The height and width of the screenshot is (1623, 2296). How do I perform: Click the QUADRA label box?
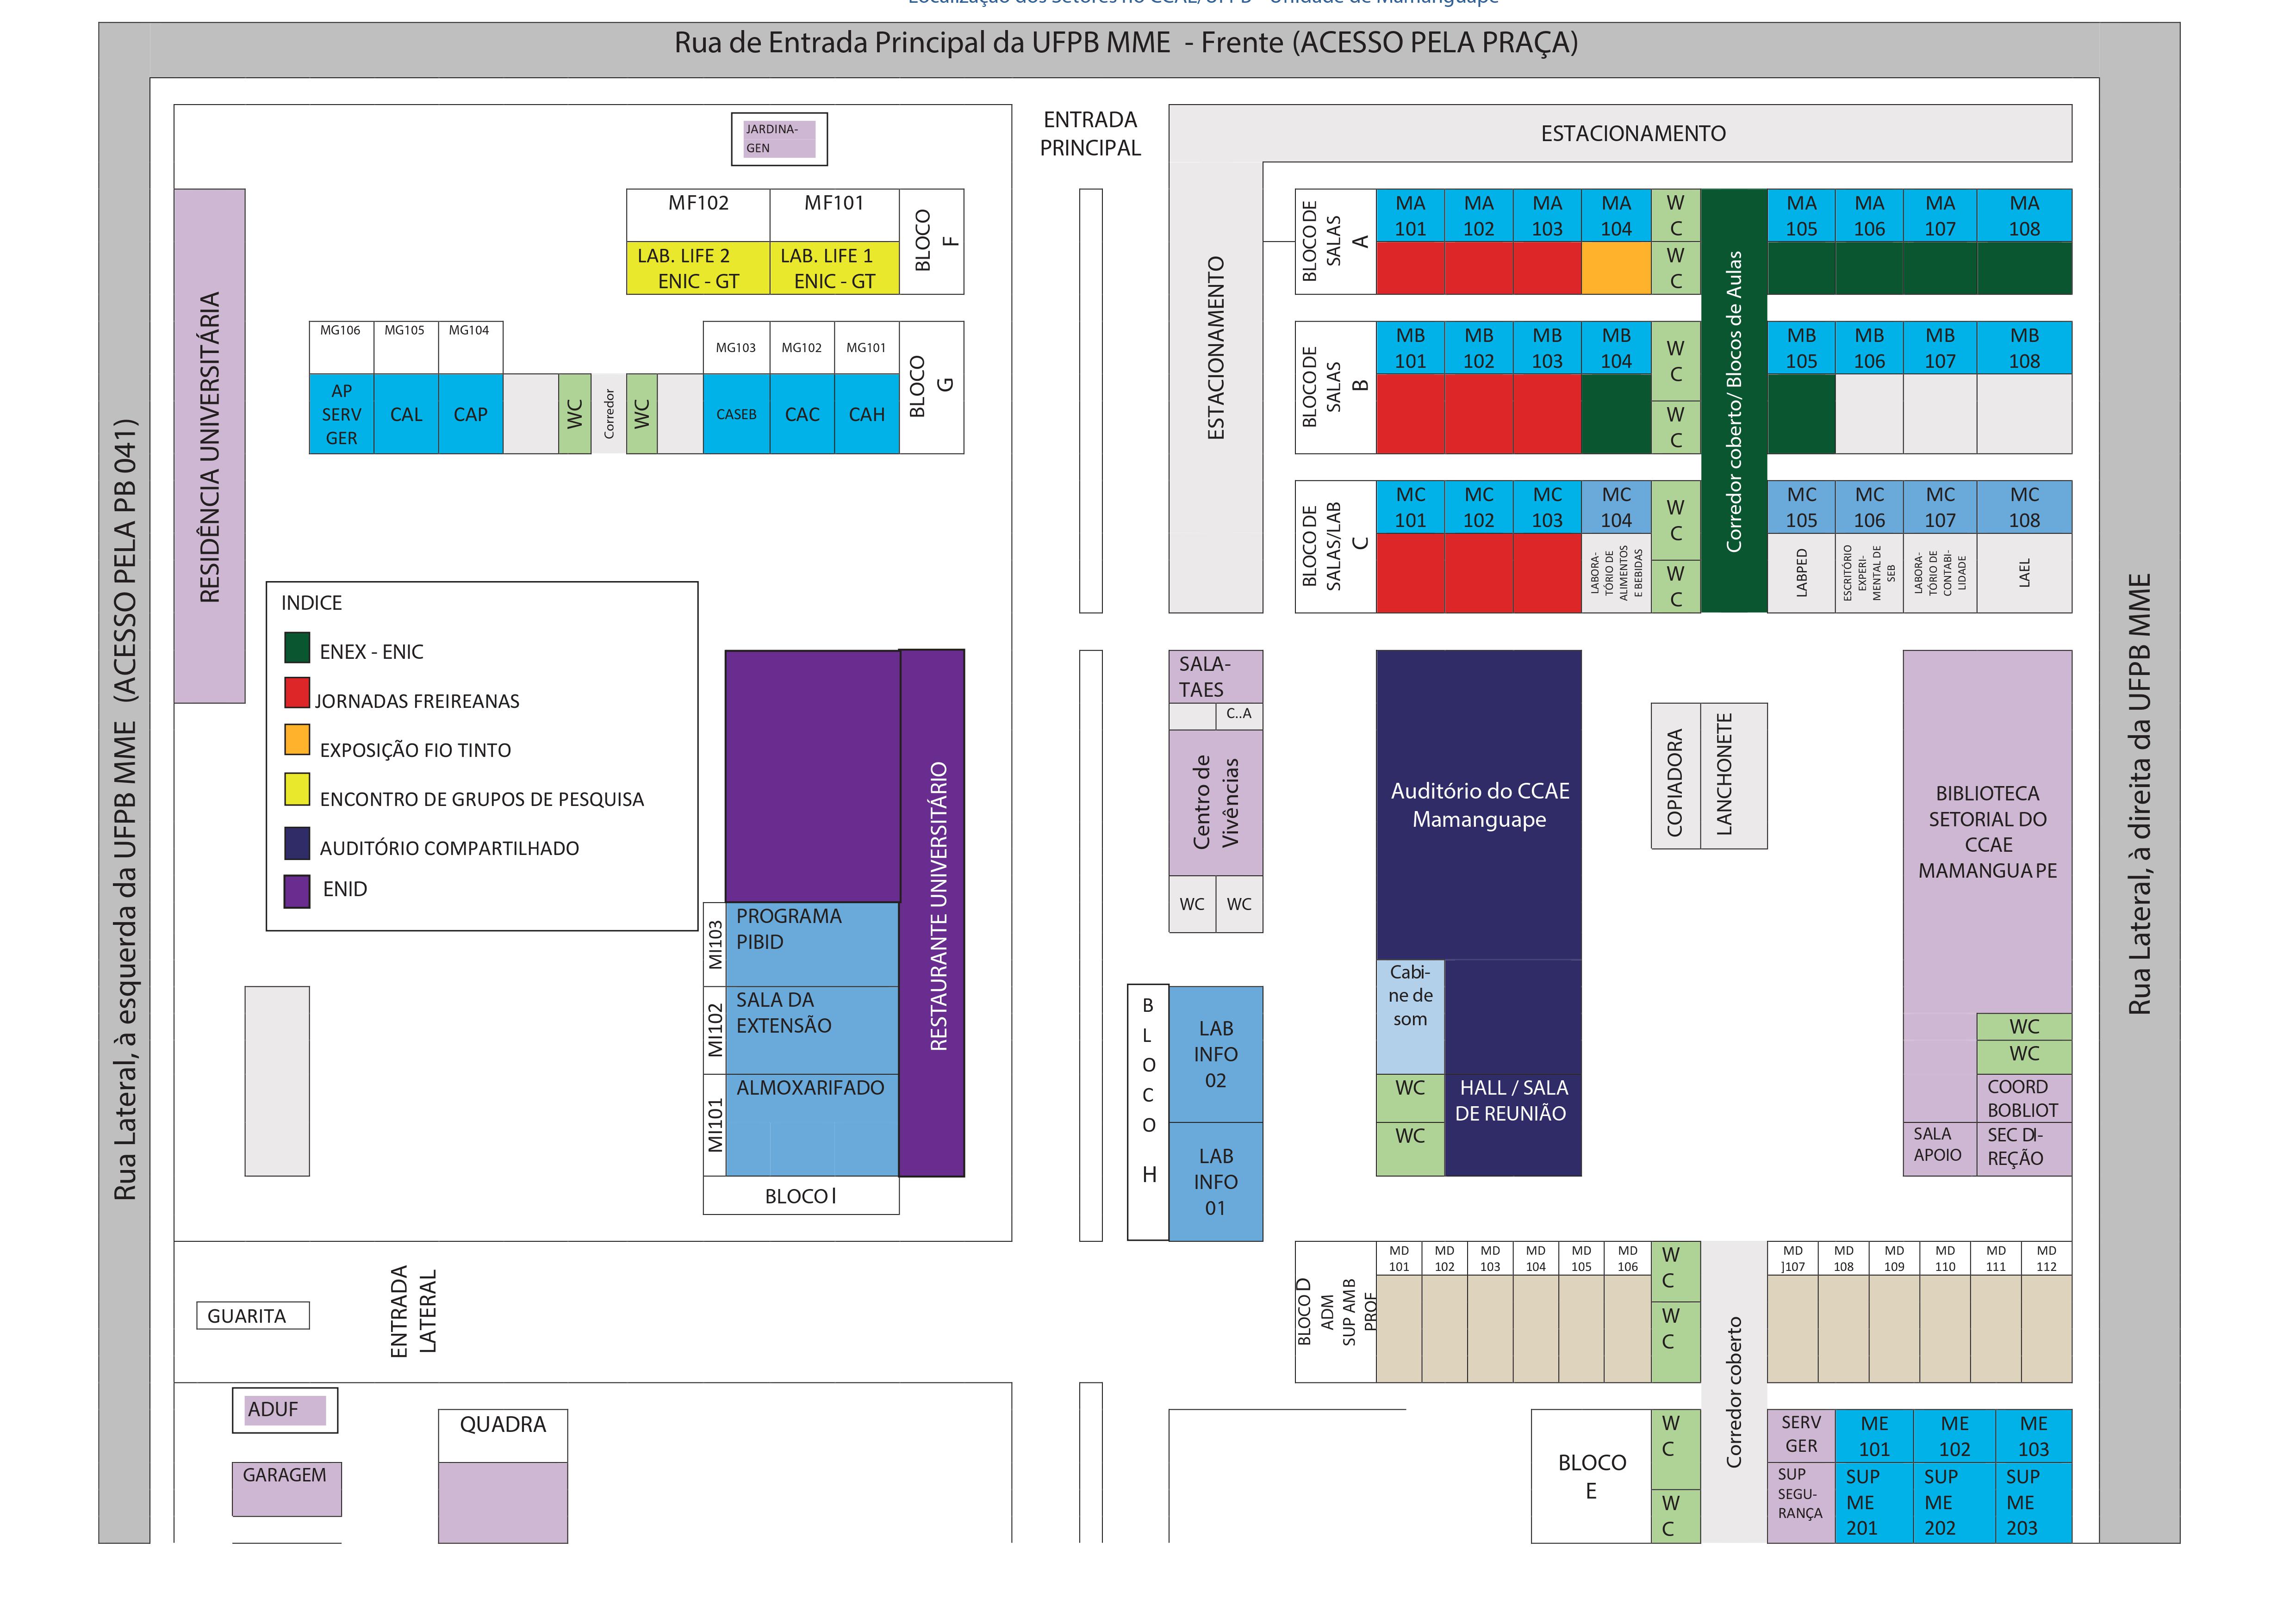[502, 1435]
